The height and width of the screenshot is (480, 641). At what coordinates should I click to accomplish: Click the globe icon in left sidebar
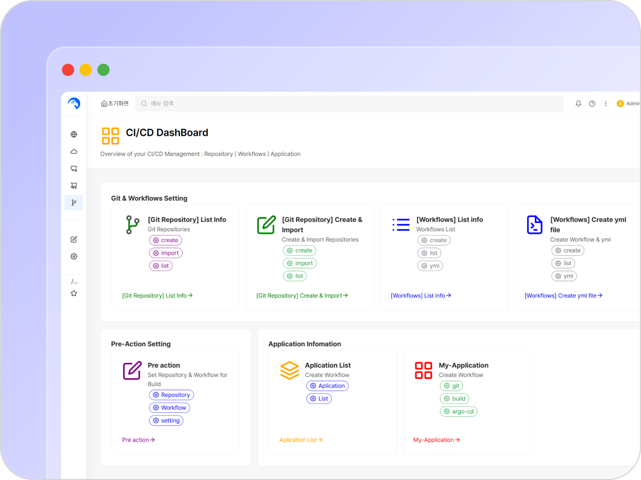click(x=74, y=134)
